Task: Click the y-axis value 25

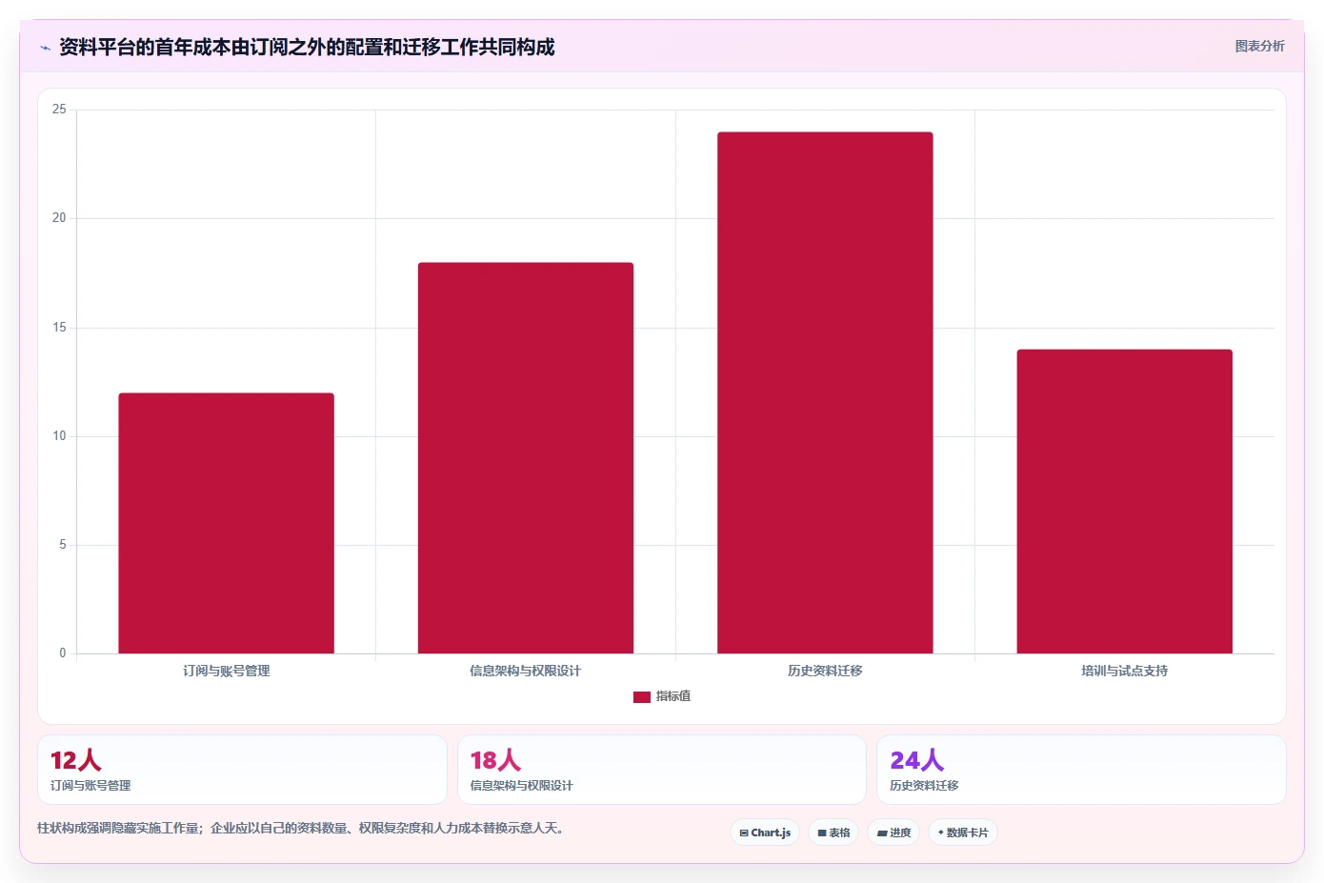Action: point(59,110)
